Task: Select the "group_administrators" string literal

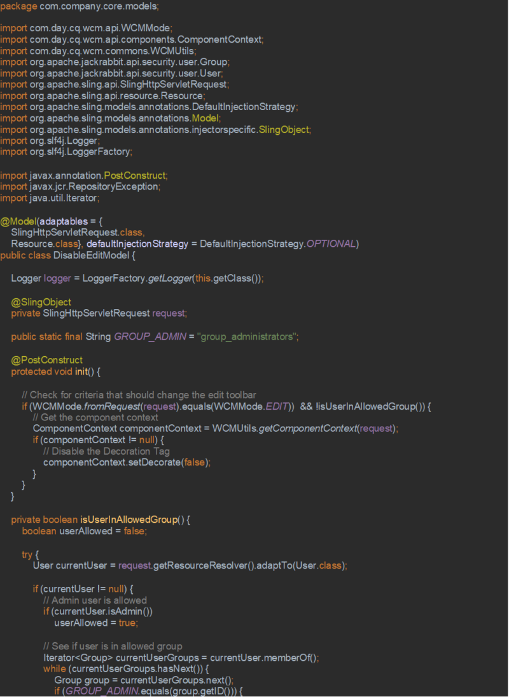Action: click(x=248, y=336)
